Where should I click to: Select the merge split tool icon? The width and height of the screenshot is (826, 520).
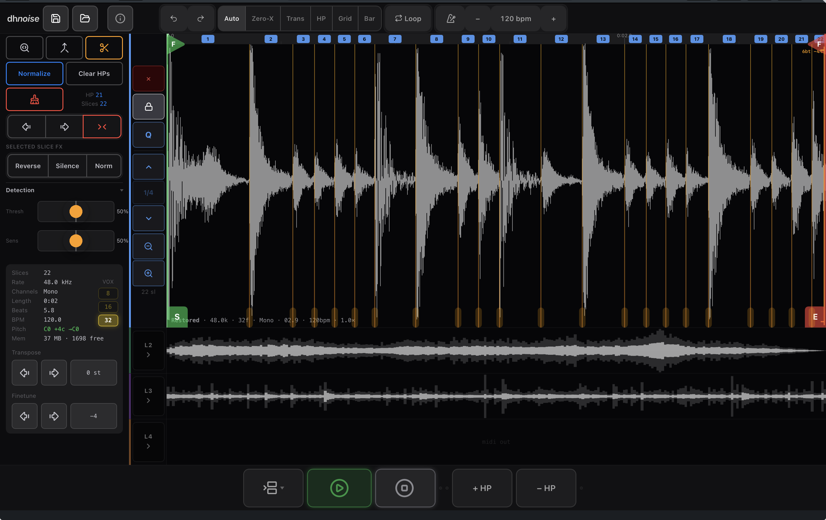click(64, 48)
